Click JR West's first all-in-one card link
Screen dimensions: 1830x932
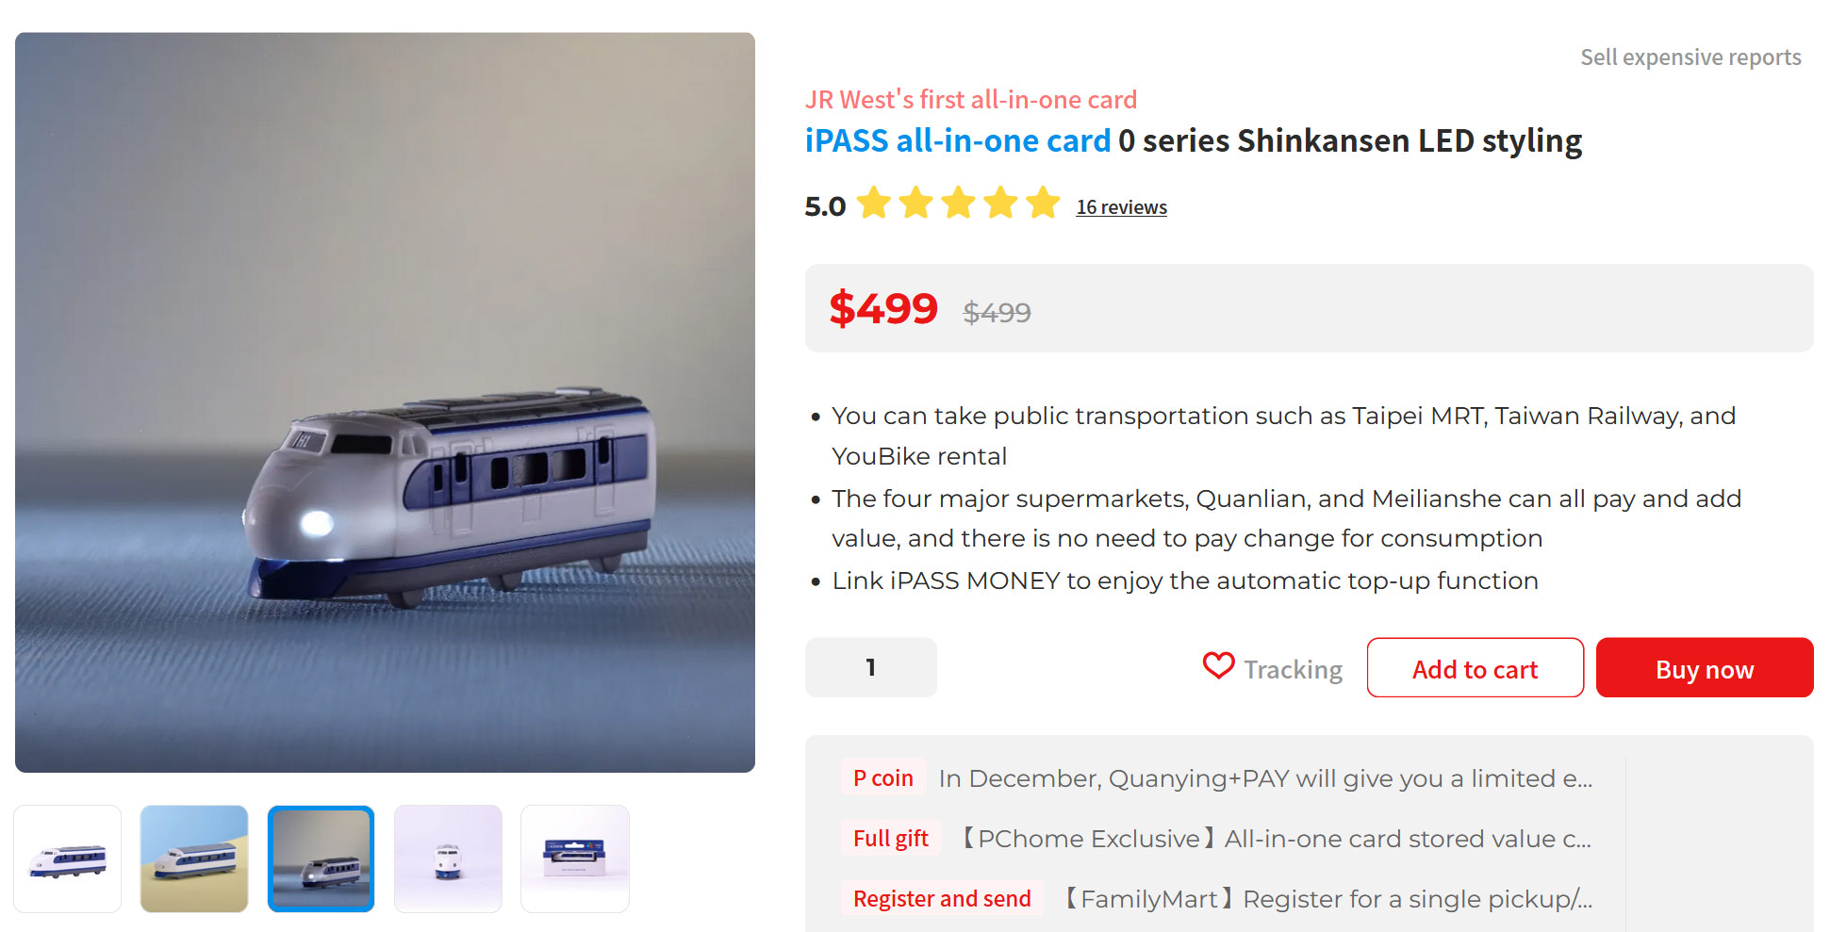click(x=970, y=100)
